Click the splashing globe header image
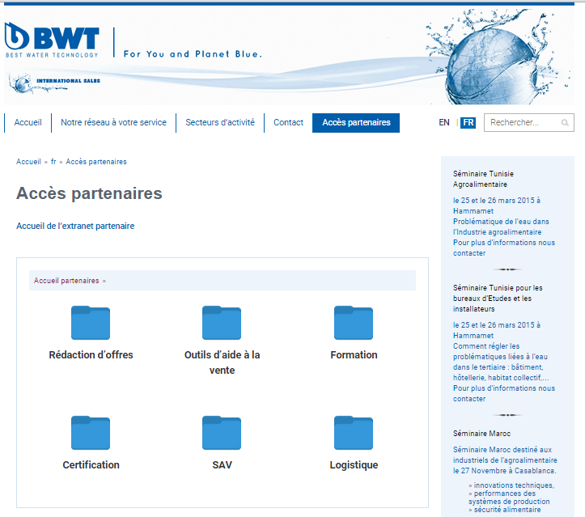 pyautogui.click(x=498, y=56)
